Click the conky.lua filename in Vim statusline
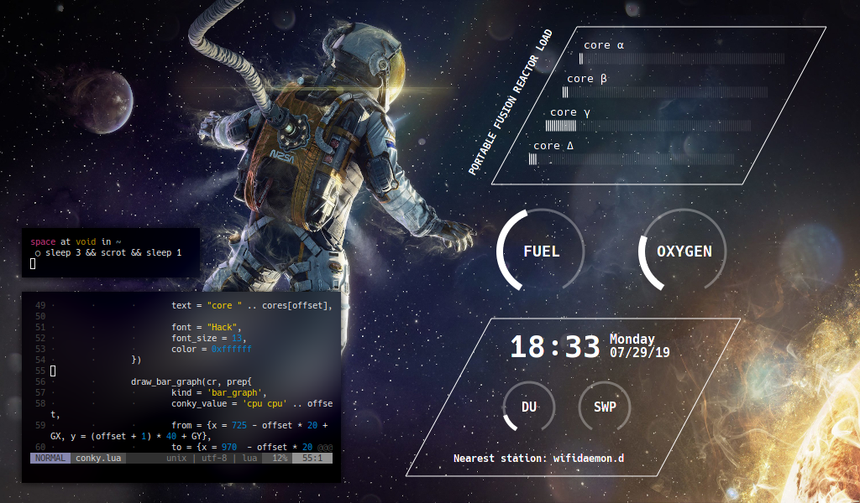Viewport: 860px width, 503px height. (98, 458)
